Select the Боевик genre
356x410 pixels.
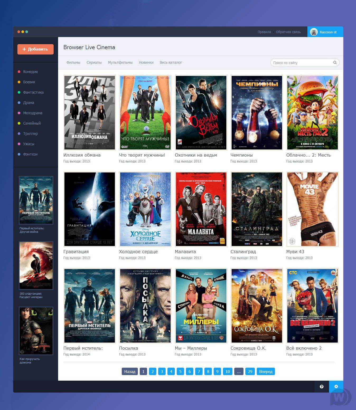[x=29, y=82]
